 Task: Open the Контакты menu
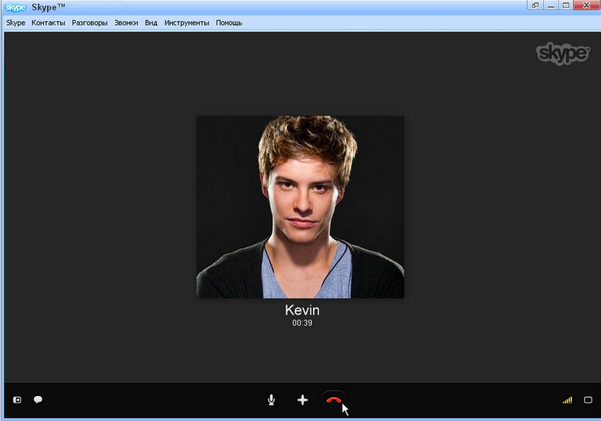click(48, 23)
